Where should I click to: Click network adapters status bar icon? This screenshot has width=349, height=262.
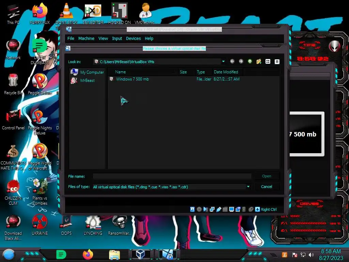tap(212, 209)
